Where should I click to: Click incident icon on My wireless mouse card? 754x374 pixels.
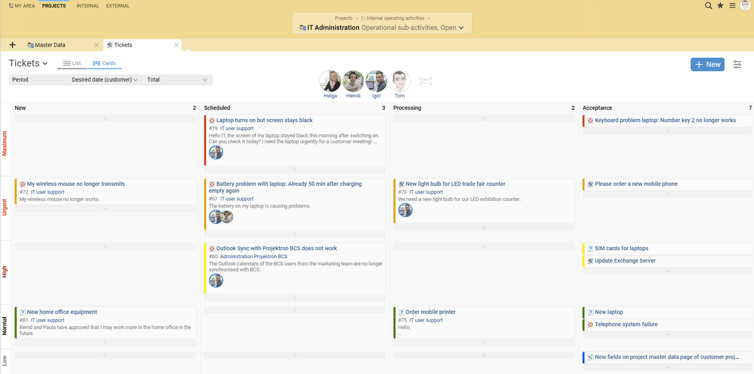click(x=23, y=184)
